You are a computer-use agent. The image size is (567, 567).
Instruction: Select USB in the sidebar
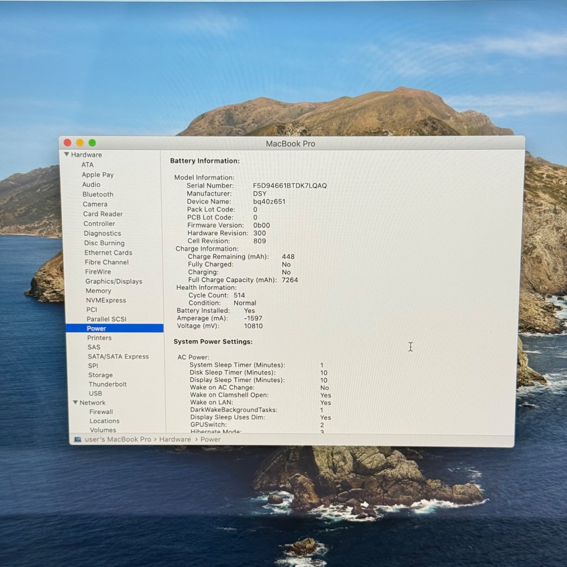95,393
